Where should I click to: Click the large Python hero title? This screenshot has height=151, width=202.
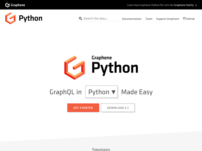coord(115,68)
